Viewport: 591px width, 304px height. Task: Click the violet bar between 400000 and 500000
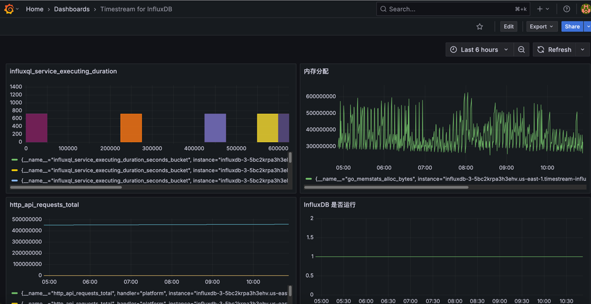point(215,128)
